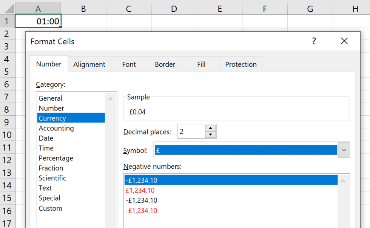
Task: Select the Date category
Action: coord(46,138)
